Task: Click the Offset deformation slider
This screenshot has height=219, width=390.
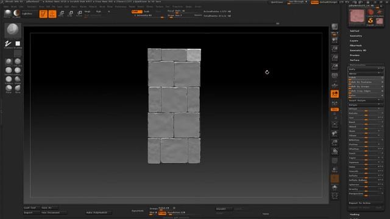Action: click(366, 109)
